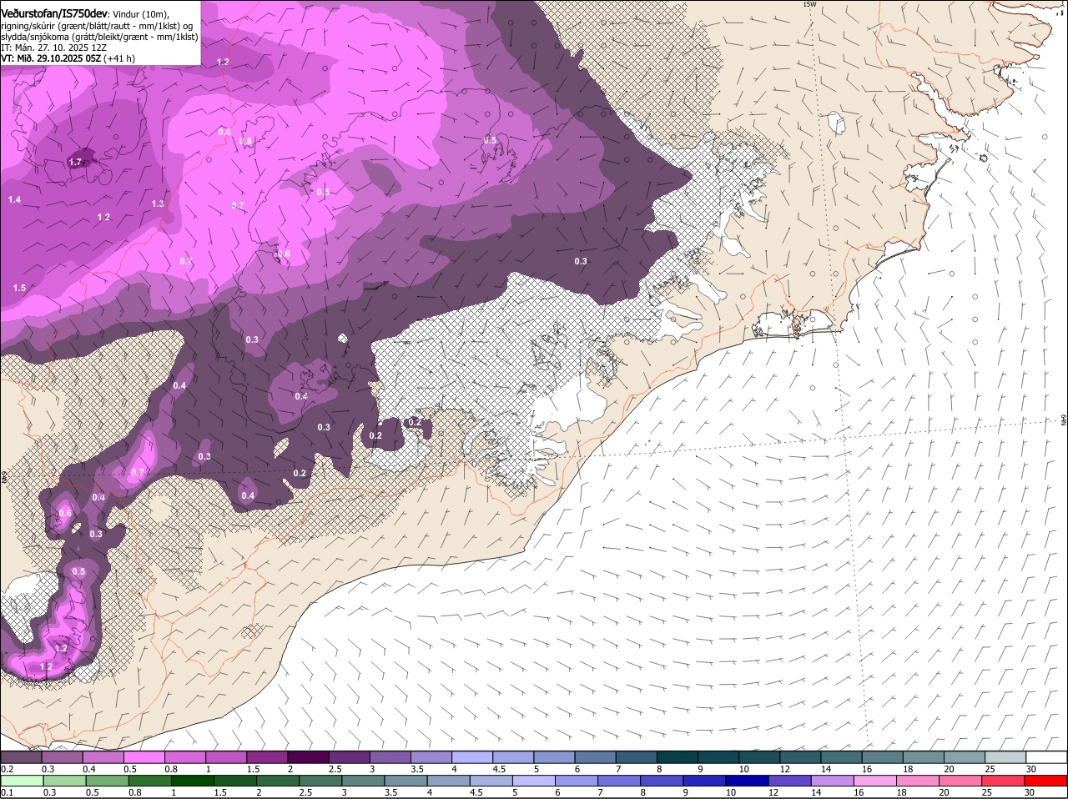Select white upper swatch starting at 30
Screen dimensions: 1068x799
click(x=1045, y=757)
